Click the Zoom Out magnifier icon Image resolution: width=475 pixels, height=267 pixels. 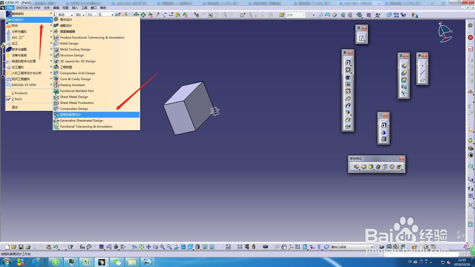pos(170,247)
